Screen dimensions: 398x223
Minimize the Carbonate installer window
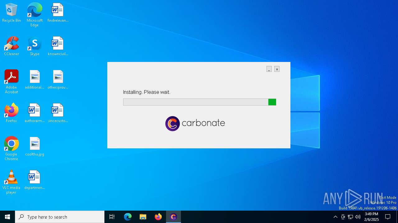click(269, 69)
